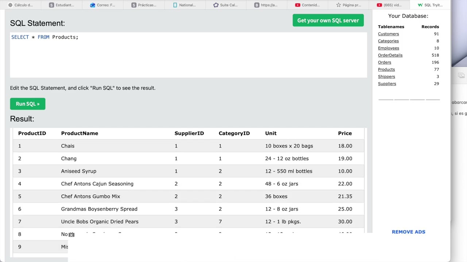Image resolution: width=467 pixels, height=262 pixels.
Task: Click the "Get your own SQL server" button
Action: click(x=328, y=20)
